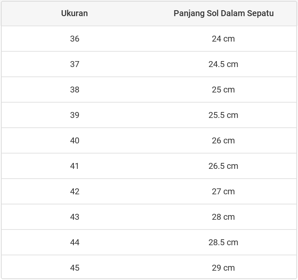Click the 24.5 cm length cell
Image resolution: width=298 pixels, height=280 pixels.
pos(223,64)
